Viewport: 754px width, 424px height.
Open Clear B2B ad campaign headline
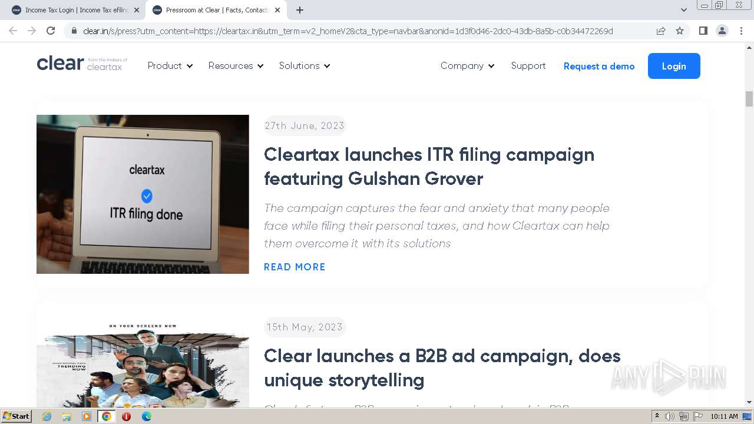click(442, 368)
